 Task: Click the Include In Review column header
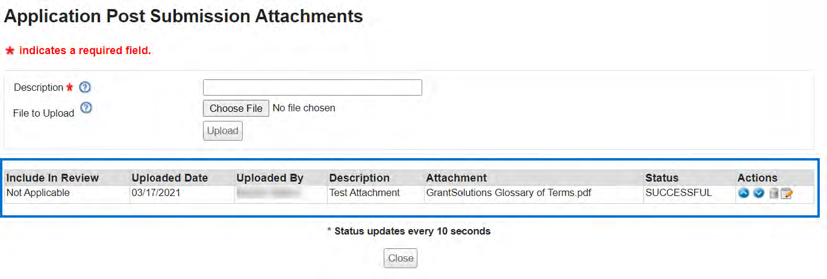pos(52,178)
